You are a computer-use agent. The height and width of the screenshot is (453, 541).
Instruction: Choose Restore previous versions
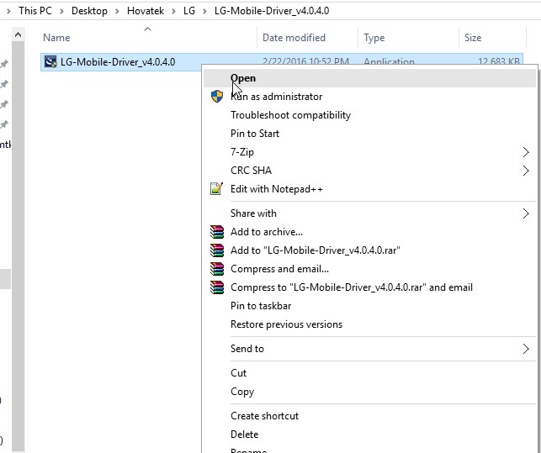[369, 324]
